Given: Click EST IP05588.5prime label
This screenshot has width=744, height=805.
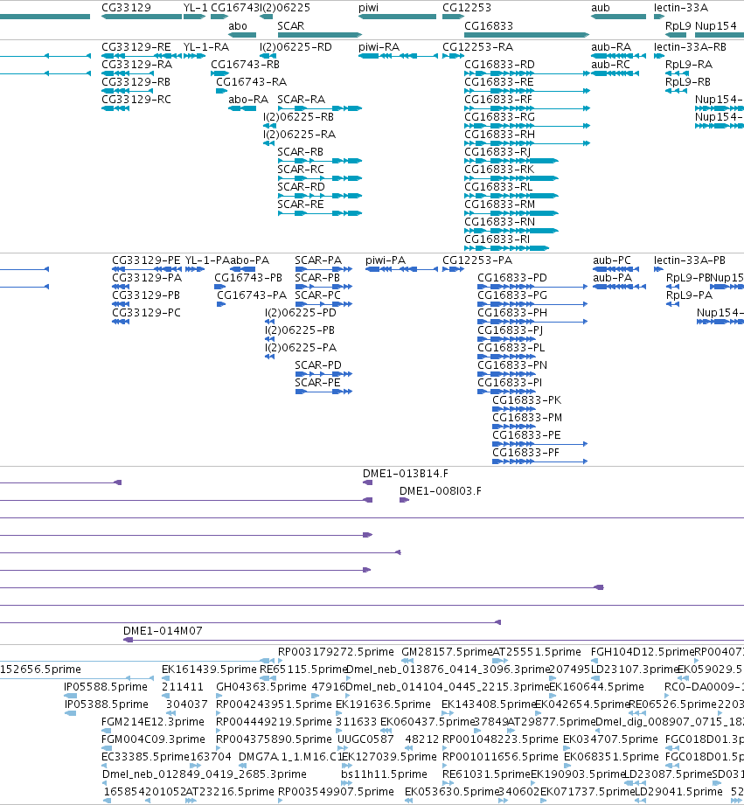Looking at the screenshot, I should (106, 686).
